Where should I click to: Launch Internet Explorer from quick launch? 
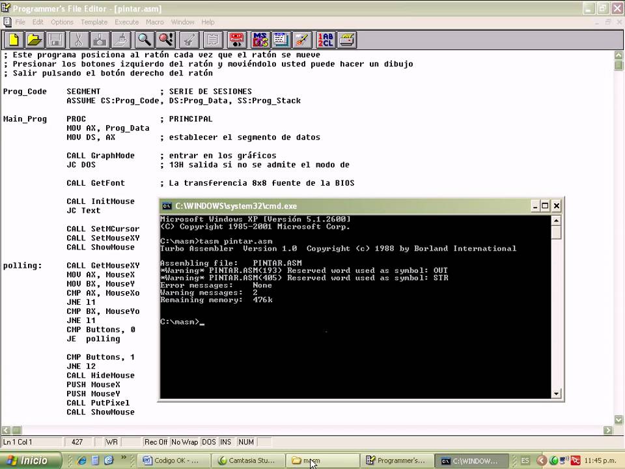coord(82,461)
